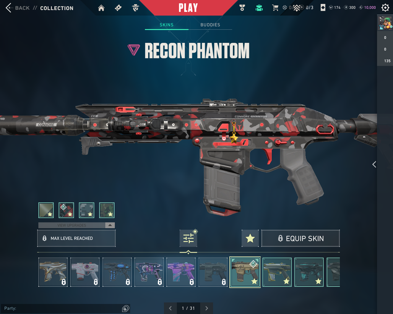
Task: Open the green Collection backpack icon
Action: (x=259, y=8)
